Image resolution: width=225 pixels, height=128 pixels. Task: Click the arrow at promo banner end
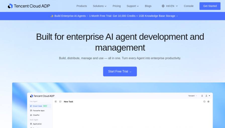pos(177,16)
